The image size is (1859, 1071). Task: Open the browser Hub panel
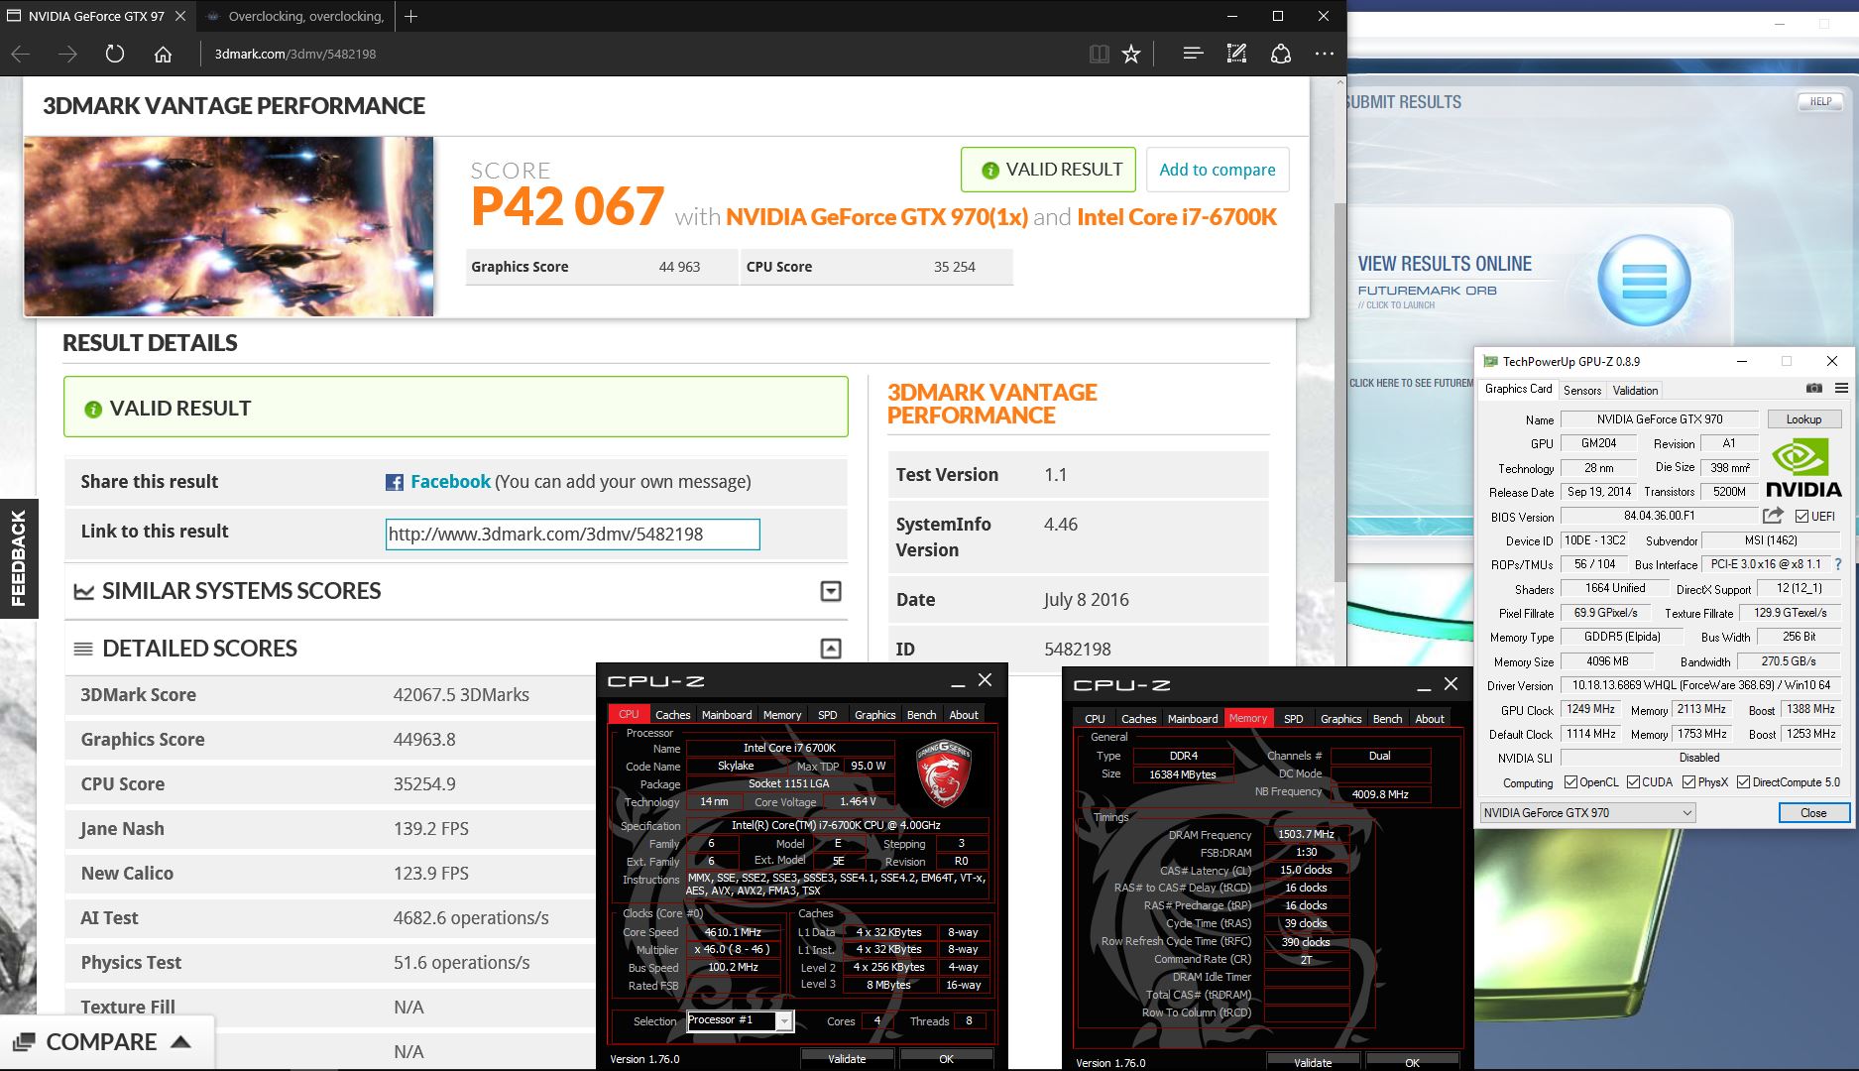pos(1193,54)
